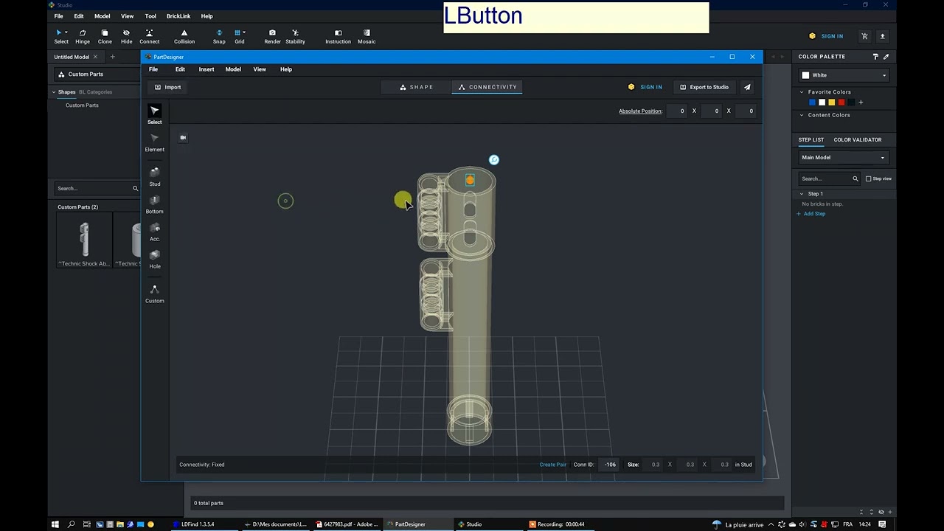This screenshot has height=531, width=944.
Task: Pick the Stud connectivity tool
Action: click(154, 177)
